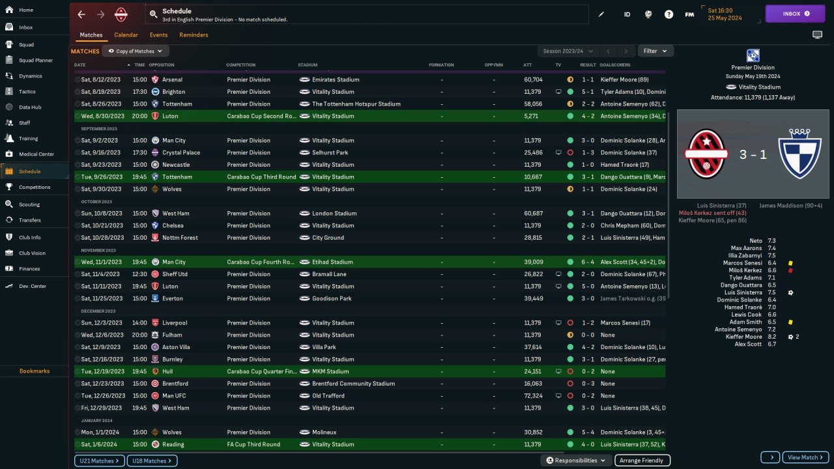The height and width of the screenshot is (469, 834).
Task: Go back using the left arrow
Action: coord(81,14)
